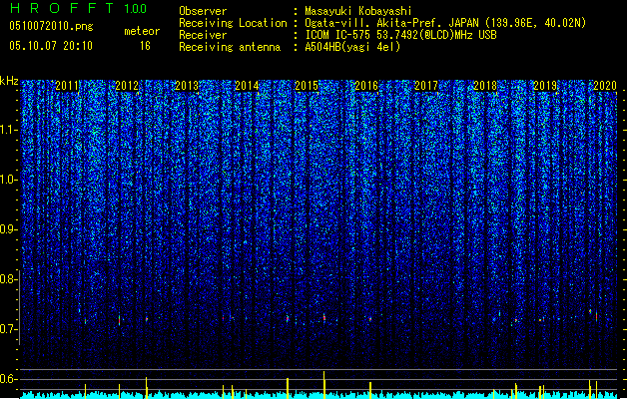
Task: Click the Receiving antenna field label
Action: point(230,47)
